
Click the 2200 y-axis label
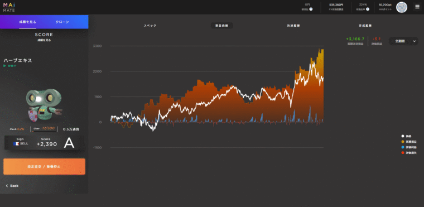point(97,71)
